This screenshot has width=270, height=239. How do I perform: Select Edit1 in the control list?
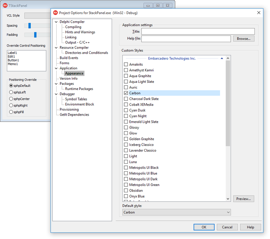(11, 57)
